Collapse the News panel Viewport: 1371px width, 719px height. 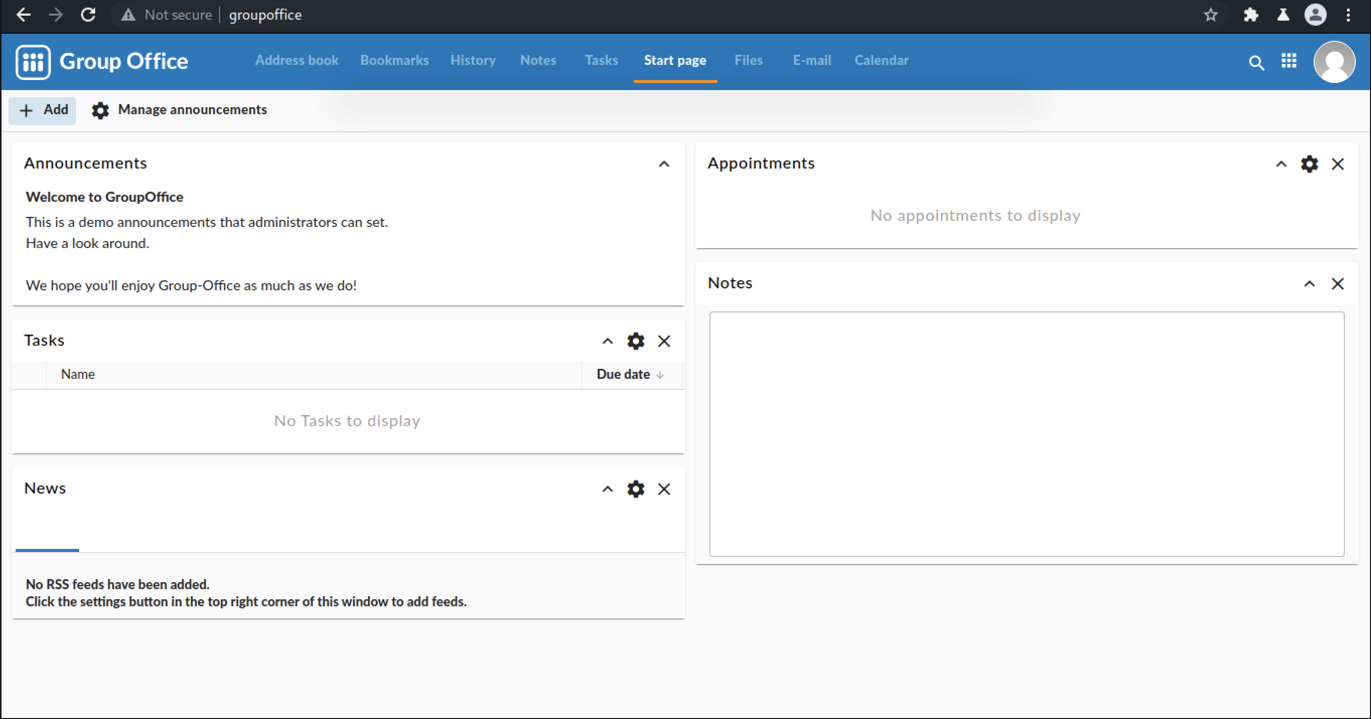pos(607,489)
